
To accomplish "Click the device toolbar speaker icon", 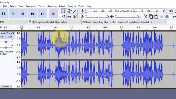I will coord(114,22).
